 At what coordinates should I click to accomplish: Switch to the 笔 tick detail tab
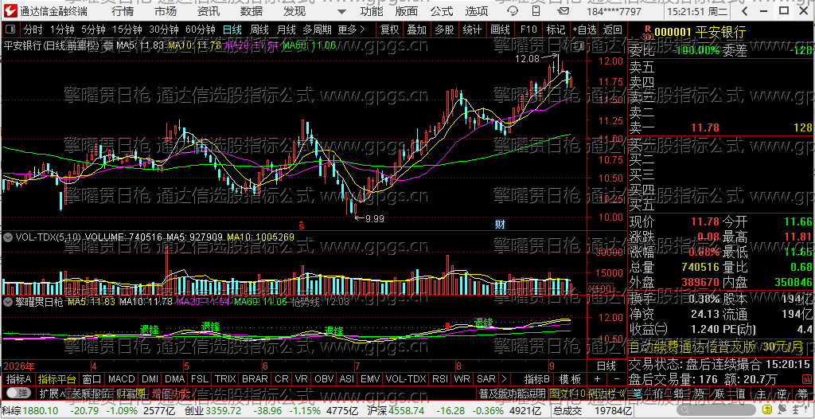tap(637, 394)
